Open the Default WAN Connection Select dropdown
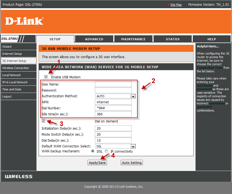 pyautogui.click(x=115, y=146)
